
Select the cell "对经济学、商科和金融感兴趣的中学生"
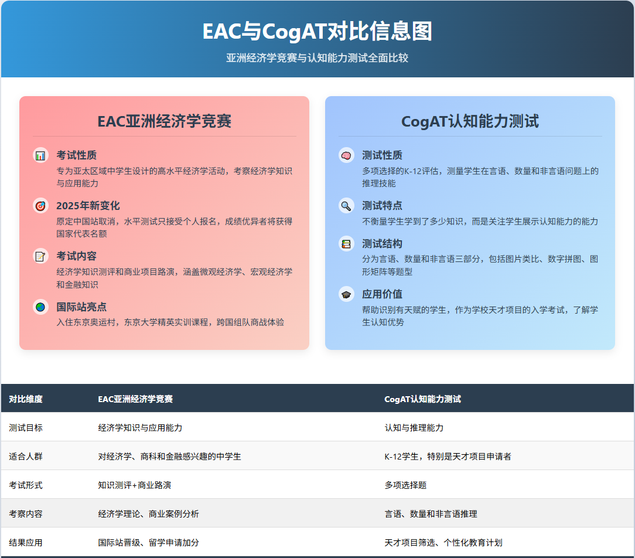(x=169, y=457)
